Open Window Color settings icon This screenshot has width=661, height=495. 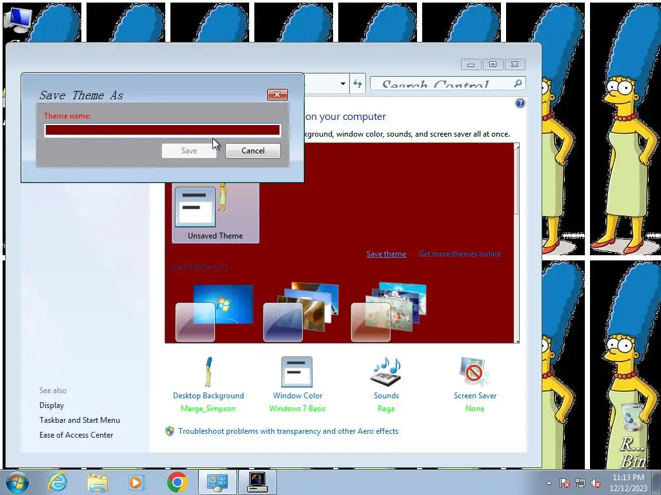tap(297, 372)
